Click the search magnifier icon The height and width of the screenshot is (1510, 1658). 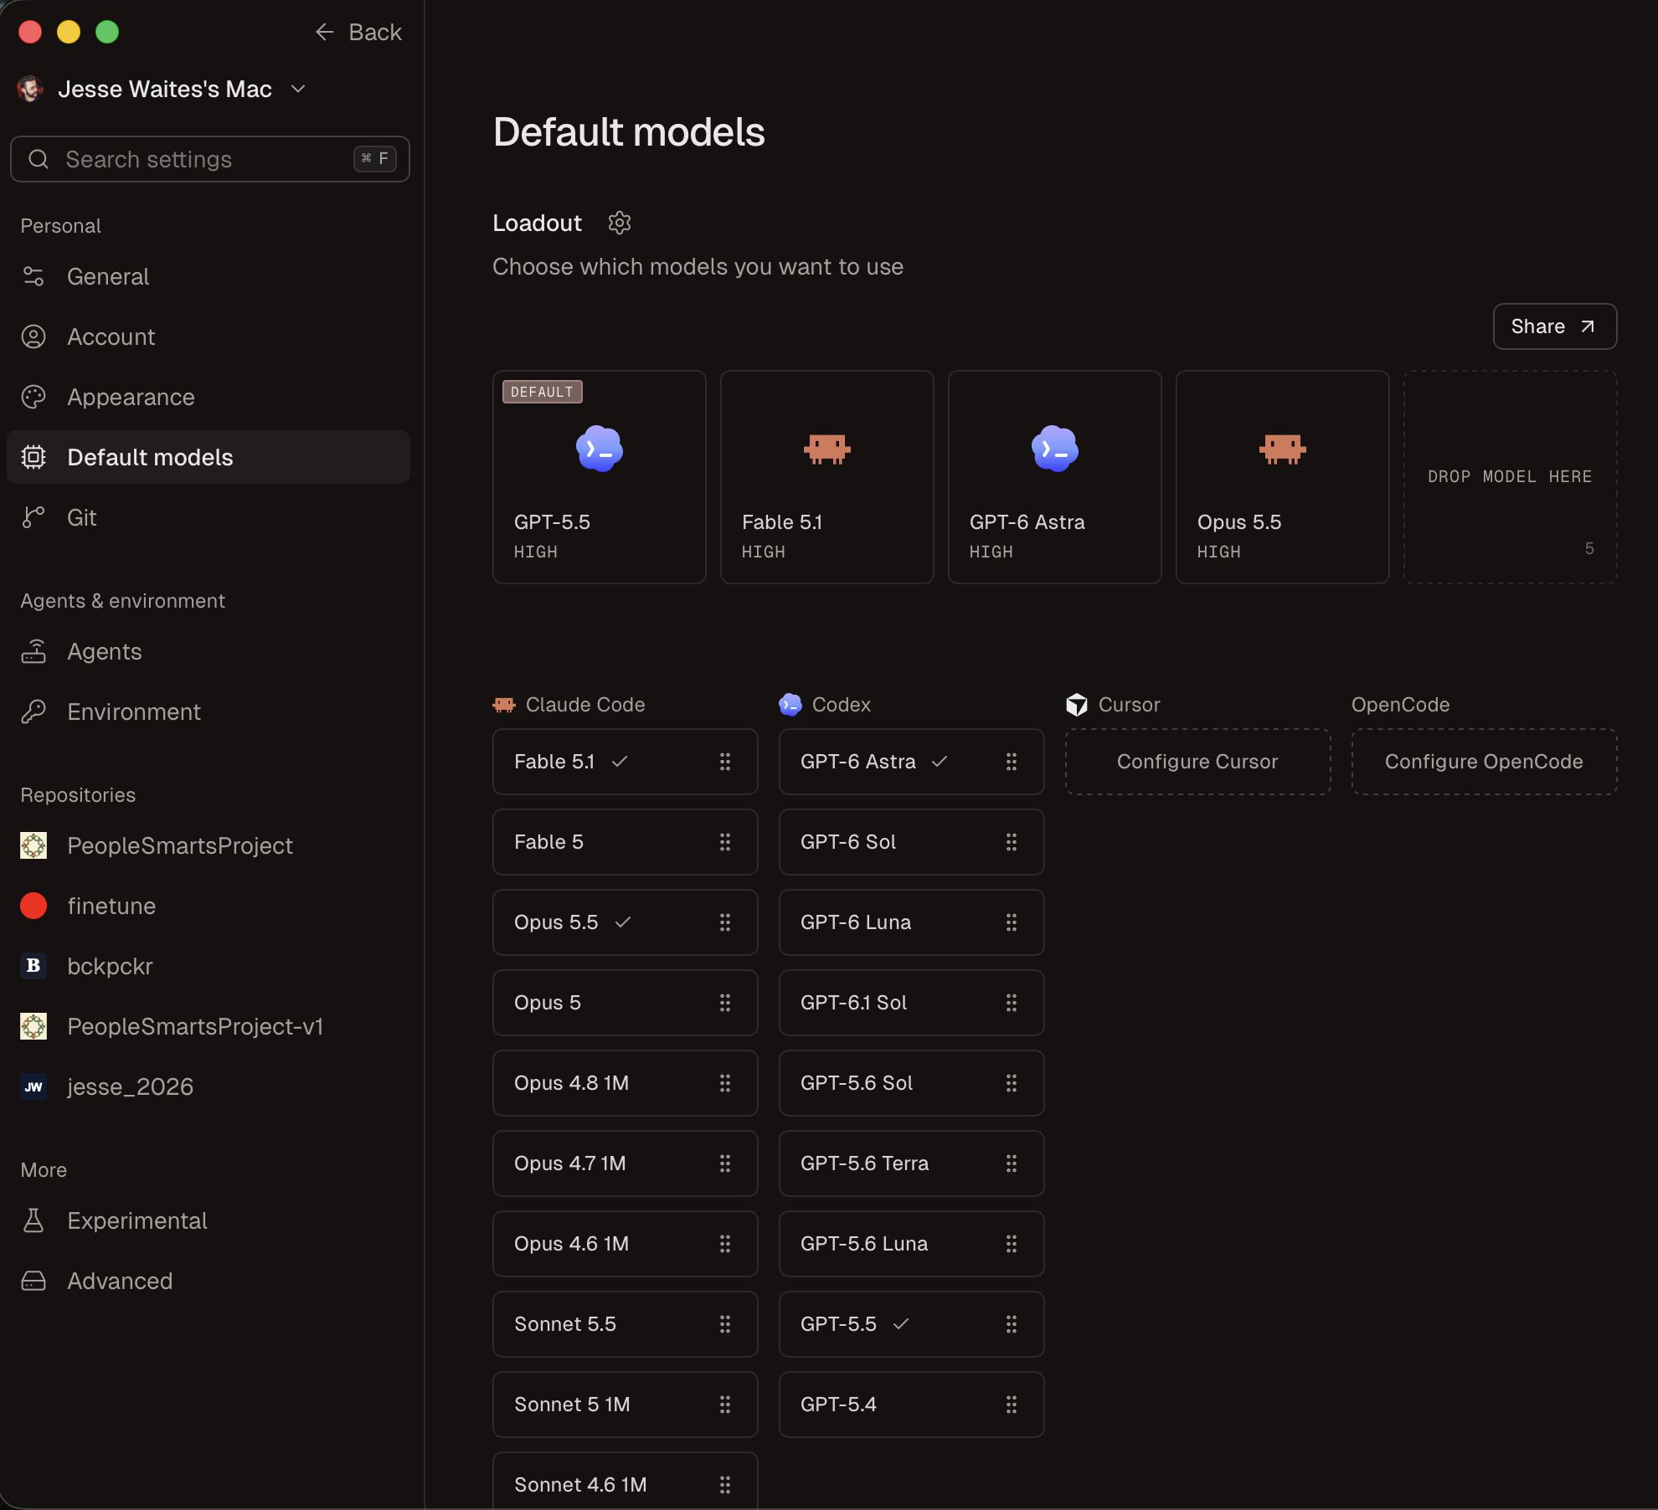coord(39,159)
